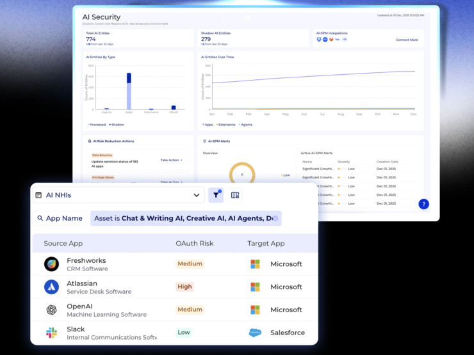474x355 pixels.
Task: Click the Apps bar in Entities By Type chart
Action: (x=129, y=91)
